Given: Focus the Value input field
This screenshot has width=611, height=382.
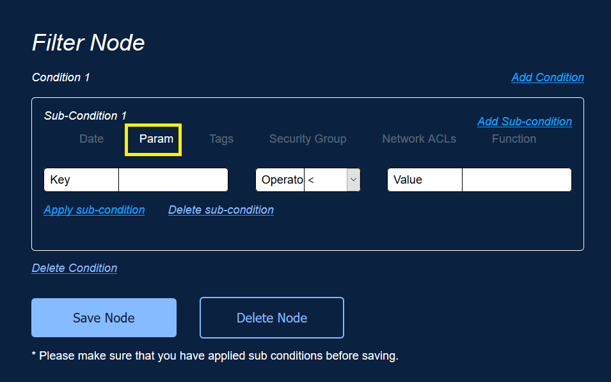Looking at the screenshot, I should pyautogui.click(x=517, y=180).
